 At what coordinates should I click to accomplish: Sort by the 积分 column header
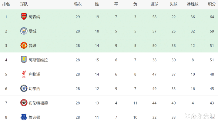[211, 4]
